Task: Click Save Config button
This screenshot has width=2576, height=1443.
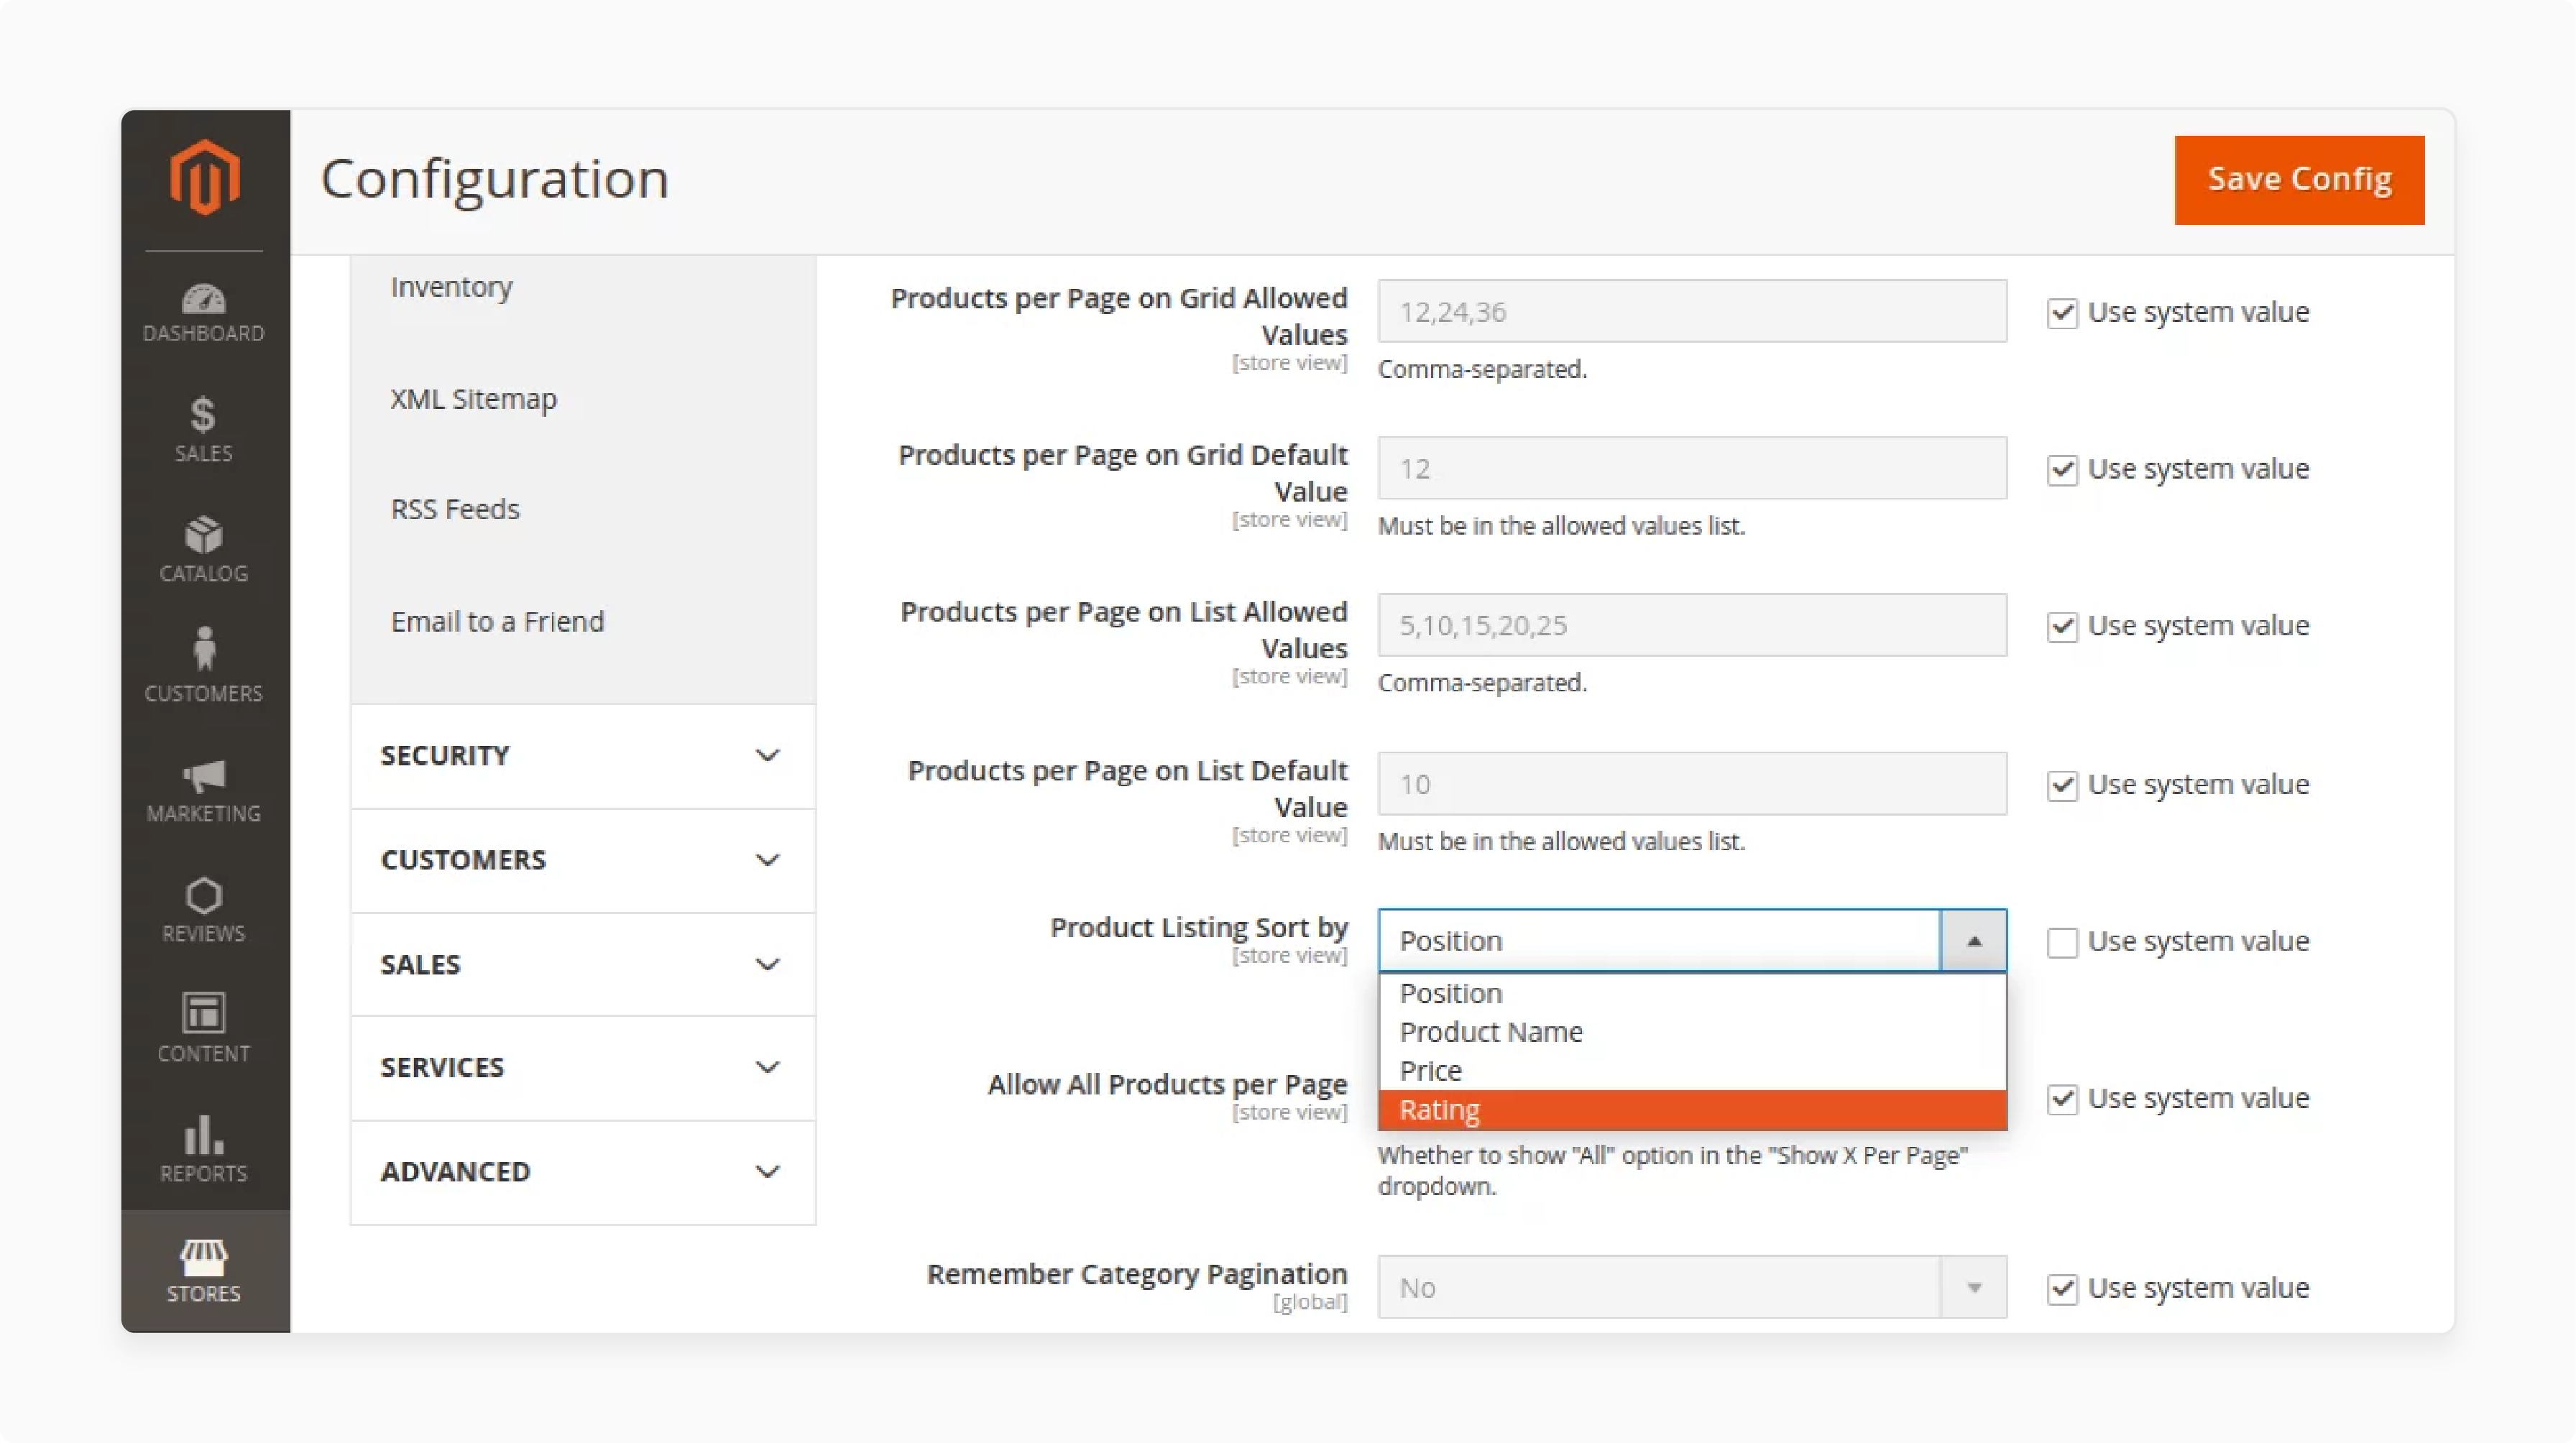Action: 2299,177
